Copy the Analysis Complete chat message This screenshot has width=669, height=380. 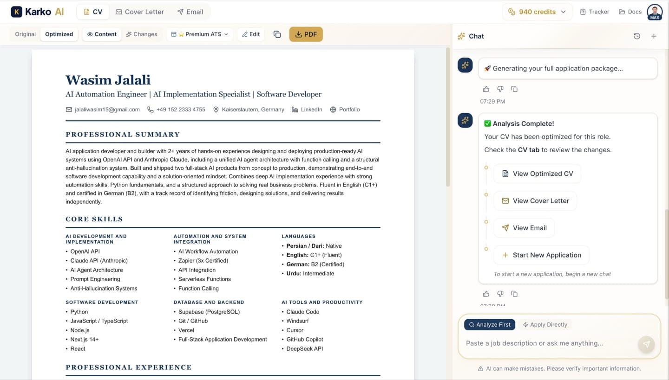point(514,294)
